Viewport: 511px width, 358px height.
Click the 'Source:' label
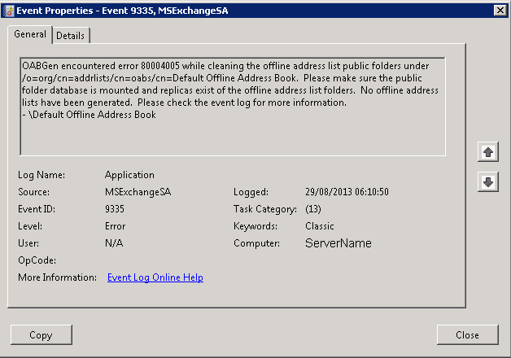[33, 192]
